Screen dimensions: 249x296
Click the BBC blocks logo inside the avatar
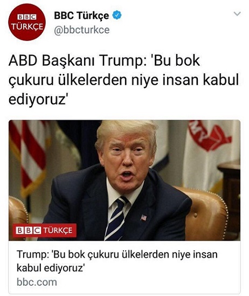pyautogui.click(x=27, y=17)
